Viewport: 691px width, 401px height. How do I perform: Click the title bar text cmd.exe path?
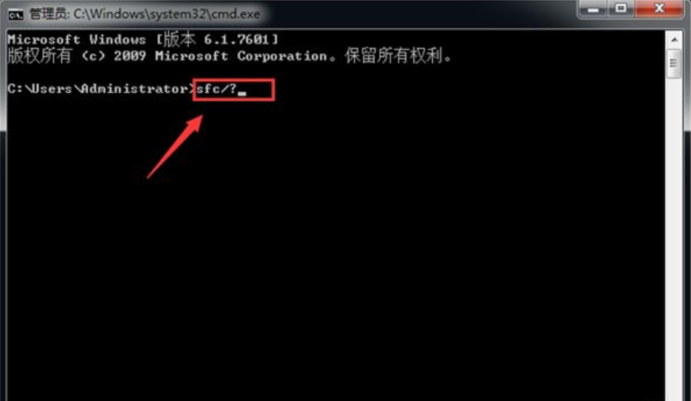[167, 14]
